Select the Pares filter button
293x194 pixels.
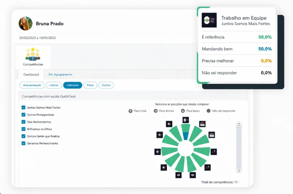coord(90,85)
